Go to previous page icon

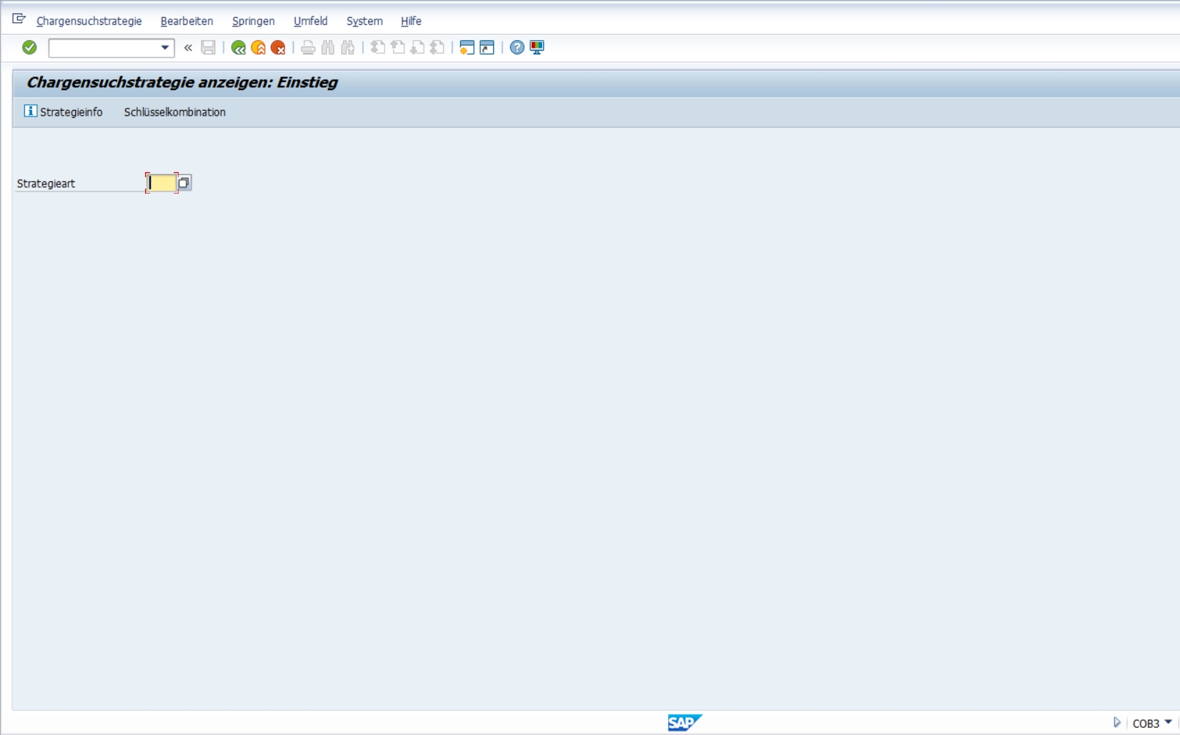(x=397, y=48)
